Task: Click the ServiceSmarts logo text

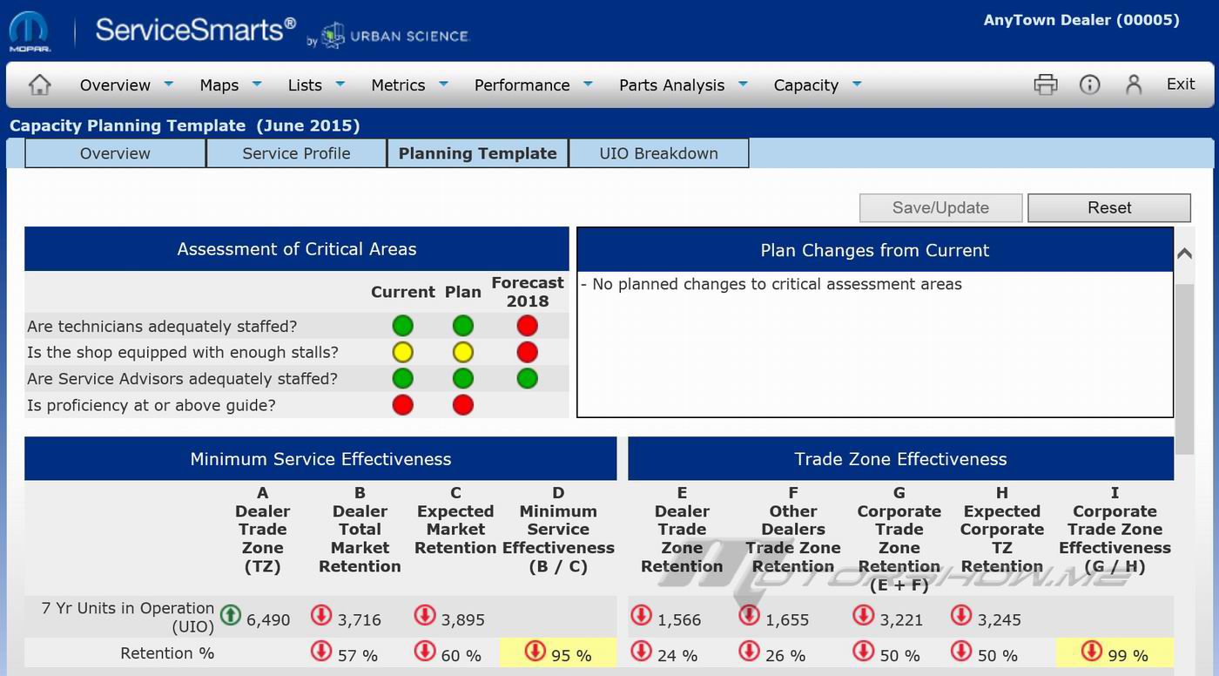Action: [x=195, y=30]
